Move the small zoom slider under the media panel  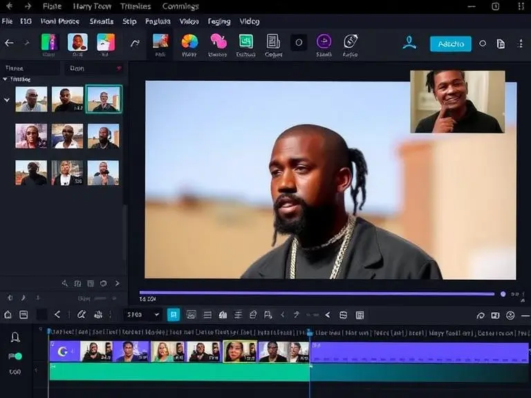tap(100, 298)
